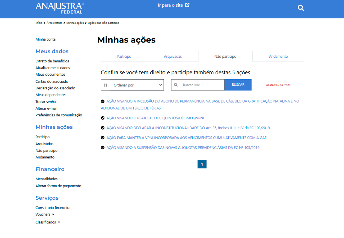Click the sort order icon beside Ordenar por
344x238 pixels.
click(105, 85)
